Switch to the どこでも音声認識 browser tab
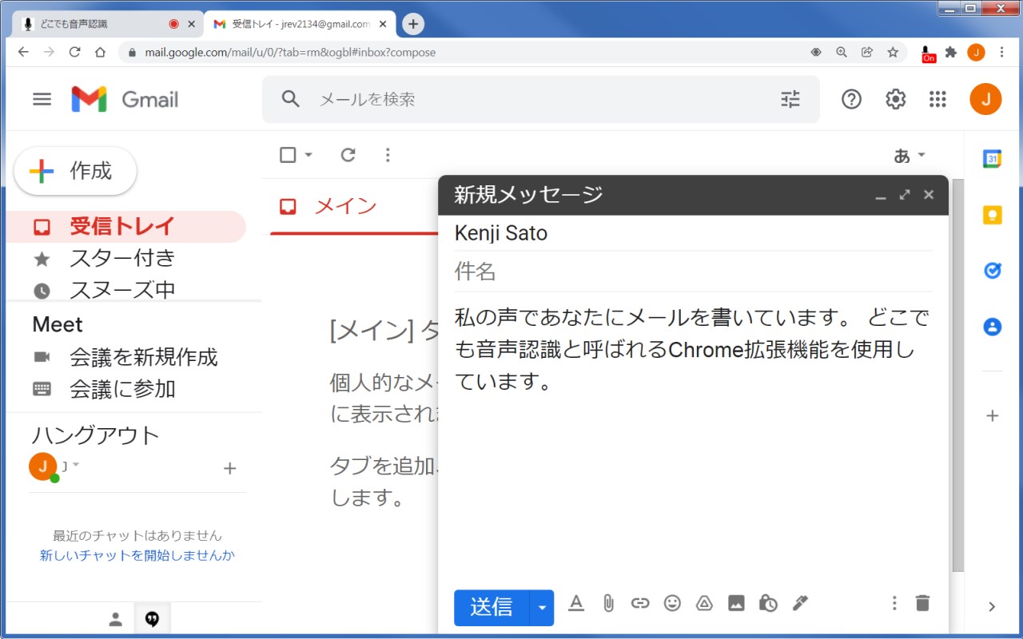 click(x=109, y=24)
